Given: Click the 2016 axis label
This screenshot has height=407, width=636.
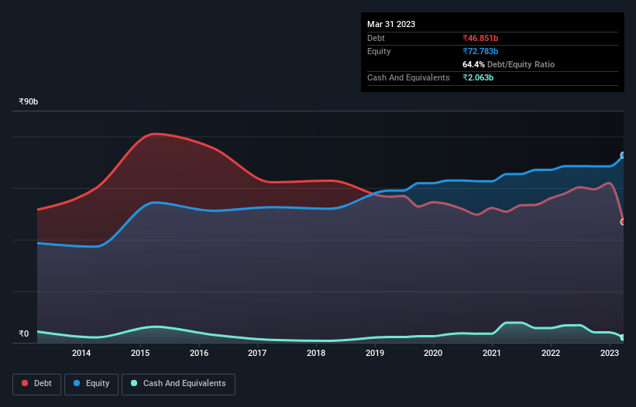Looking at the screenshot, I should pyautogui.click(x=199, y=353).
